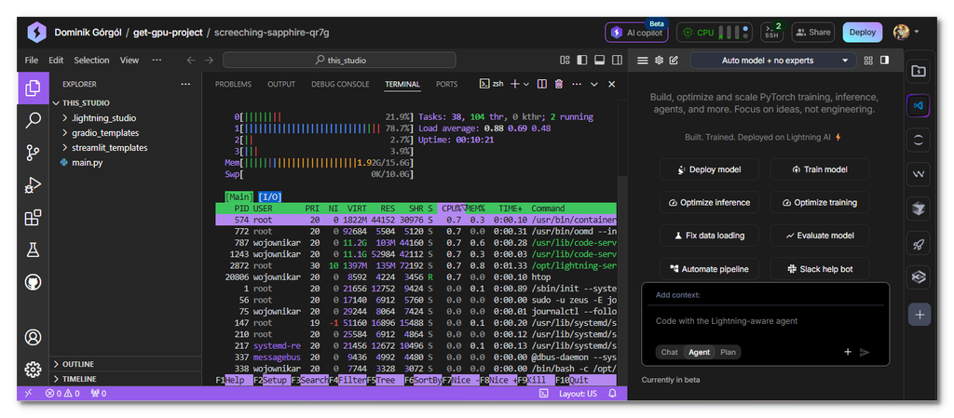Open the Search view in activity bar

pyautogui.click(x=34, y=120)
